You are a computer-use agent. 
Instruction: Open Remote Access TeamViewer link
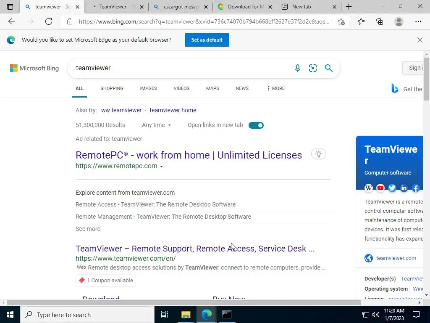155,204
